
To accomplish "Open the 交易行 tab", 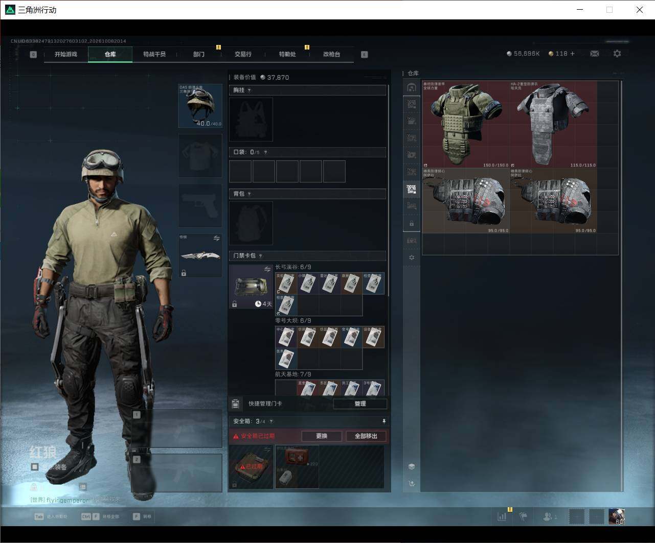I will point(243,54).
